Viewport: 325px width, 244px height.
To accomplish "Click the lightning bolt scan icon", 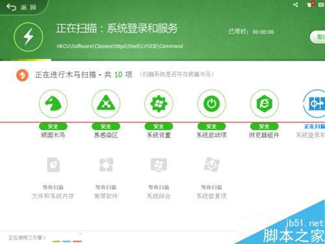I will point(29,37).
